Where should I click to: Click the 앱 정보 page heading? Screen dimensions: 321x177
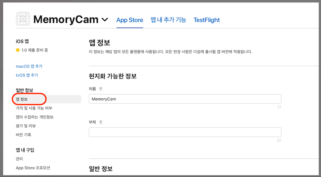pos(100,42)
